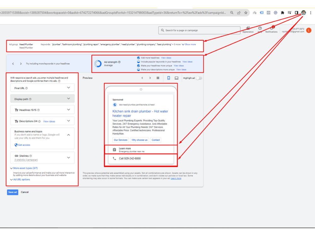Open the Extensions puzzle icon
315x236 pixels.
[x=283, y=13]
